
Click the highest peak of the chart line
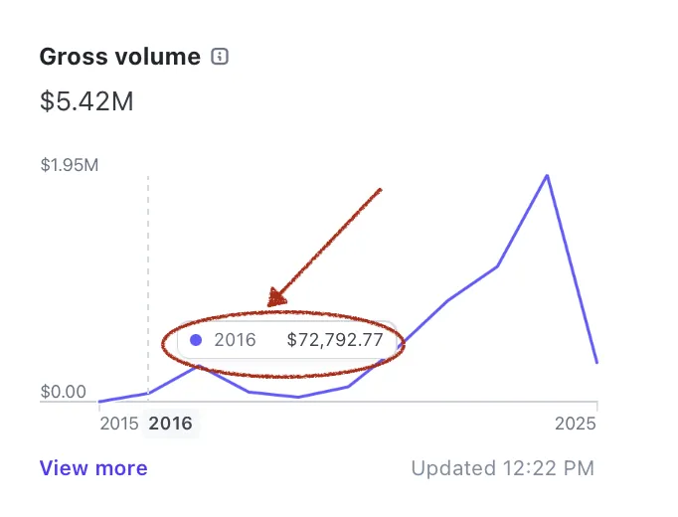click(x=547, y=176)
